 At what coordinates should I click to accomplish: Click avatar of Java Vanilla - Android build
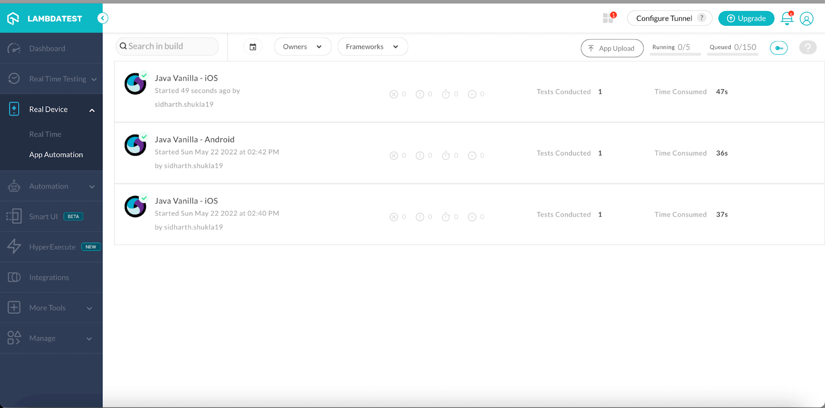(136, 145)
